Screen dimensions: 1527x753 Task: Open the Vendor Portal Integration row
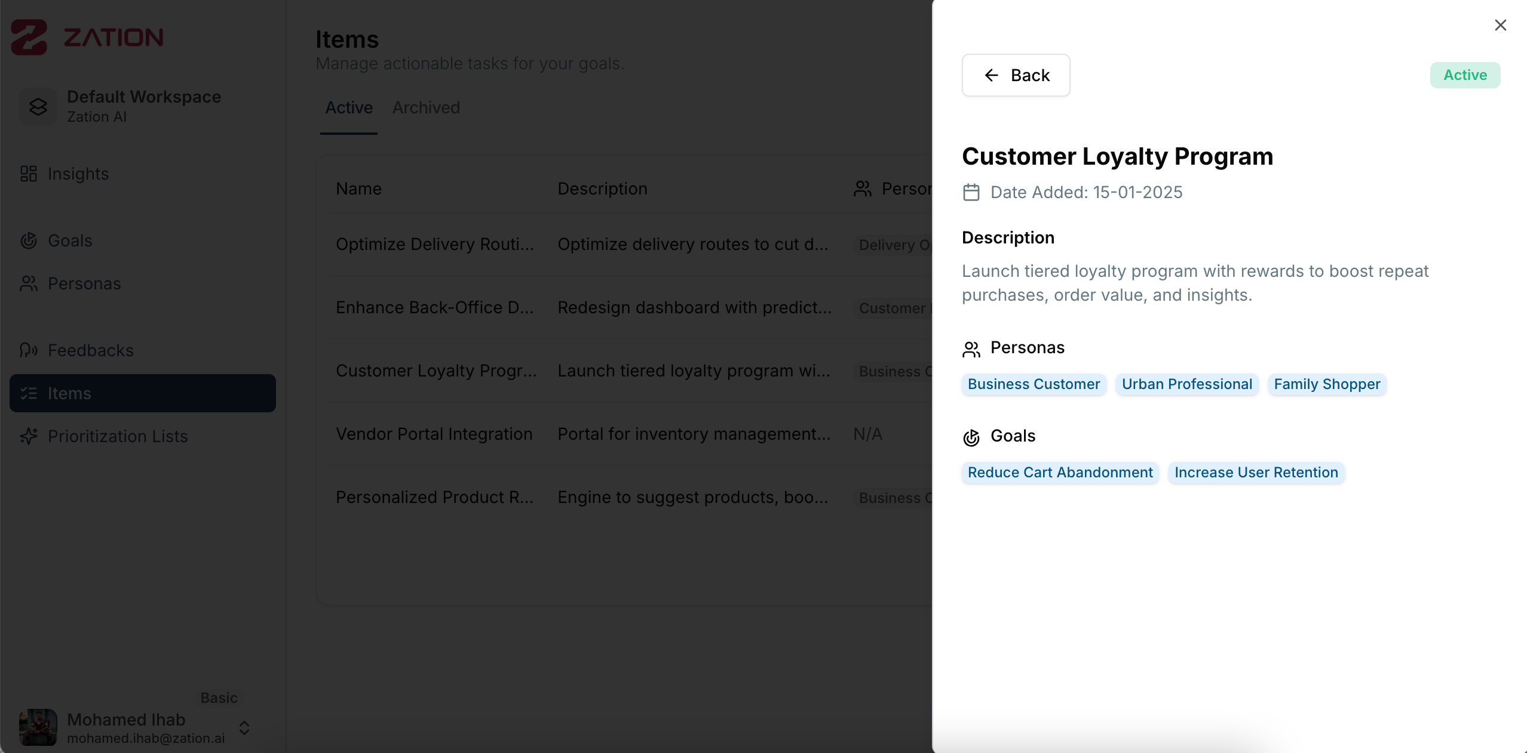[628, 434]
